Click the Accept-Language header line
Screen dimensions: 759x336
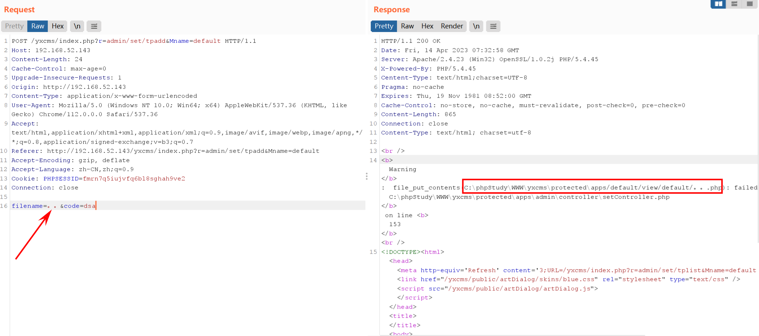click(x=73, y=169)
